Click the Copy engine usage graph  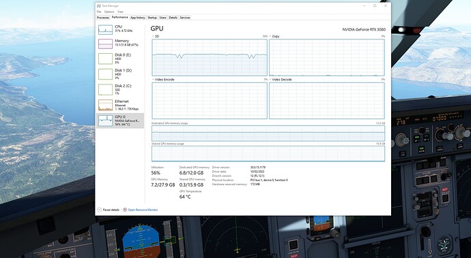click(x=327, y=57)
